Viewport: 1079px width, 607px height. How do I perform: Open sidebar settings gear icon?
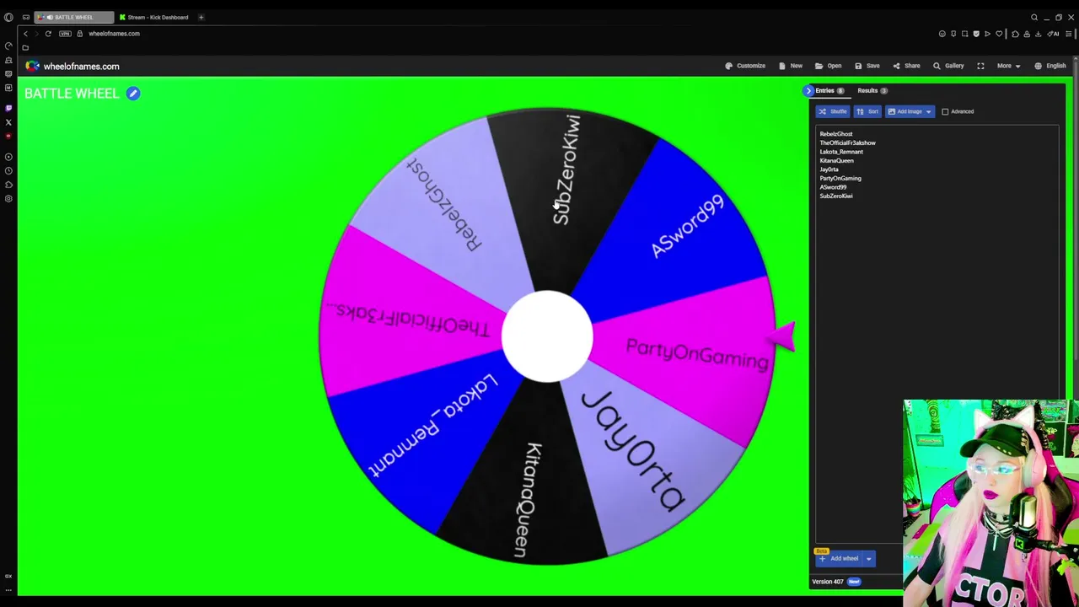(x=8, y=199)
